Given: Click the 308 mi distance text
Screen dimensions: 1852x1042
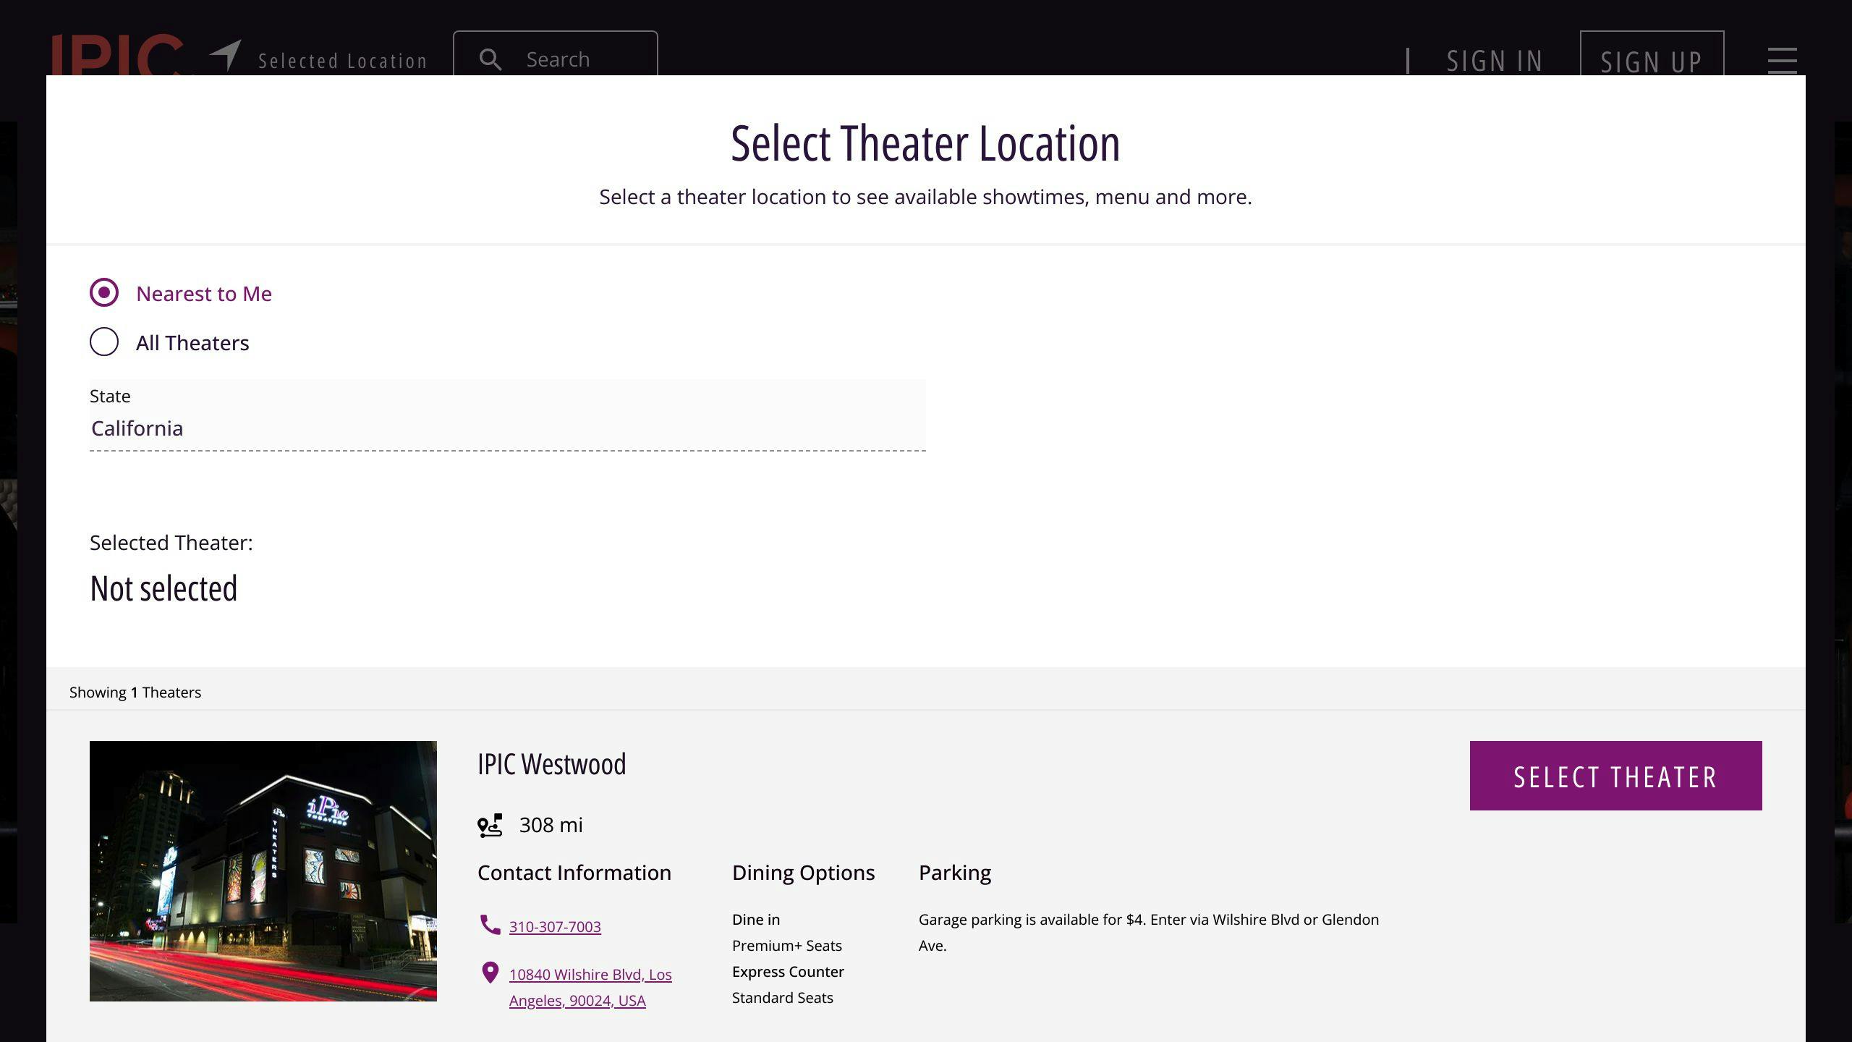Looking at the screenshot, I should tap(551, 825).
